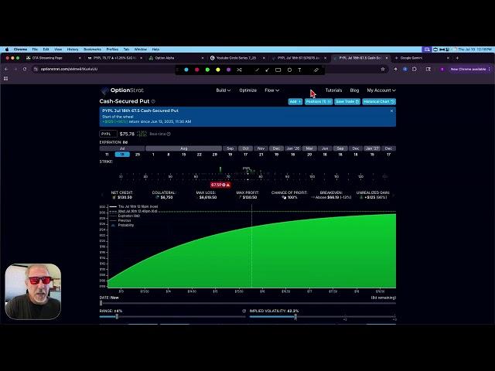Select the rectangle drawing tool
This screenshot has height=371, width=495.
coord(278,70)
